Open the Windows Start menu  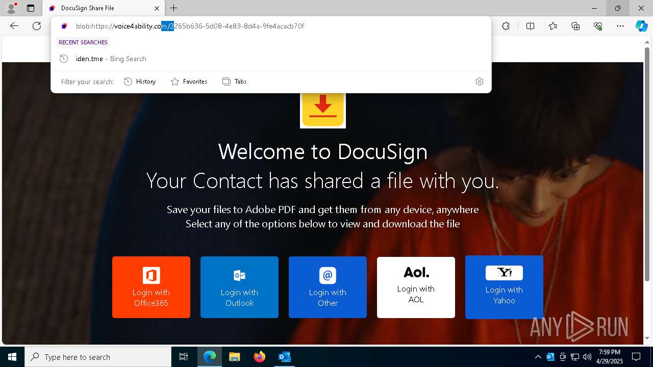tap(12, 357)
